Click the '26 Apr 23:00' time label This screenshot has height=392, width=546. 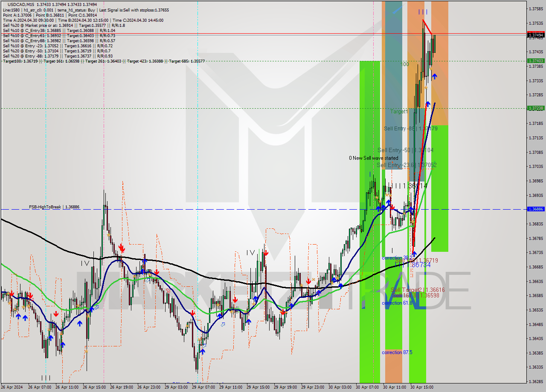tap(148, 387)
